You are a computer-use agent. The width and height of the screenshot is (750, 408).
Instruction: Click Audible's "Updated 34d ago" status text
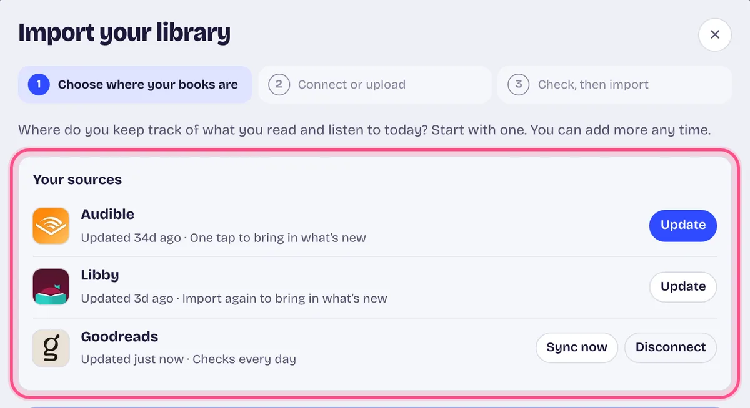pyautogui.click(x=131, y=238)
